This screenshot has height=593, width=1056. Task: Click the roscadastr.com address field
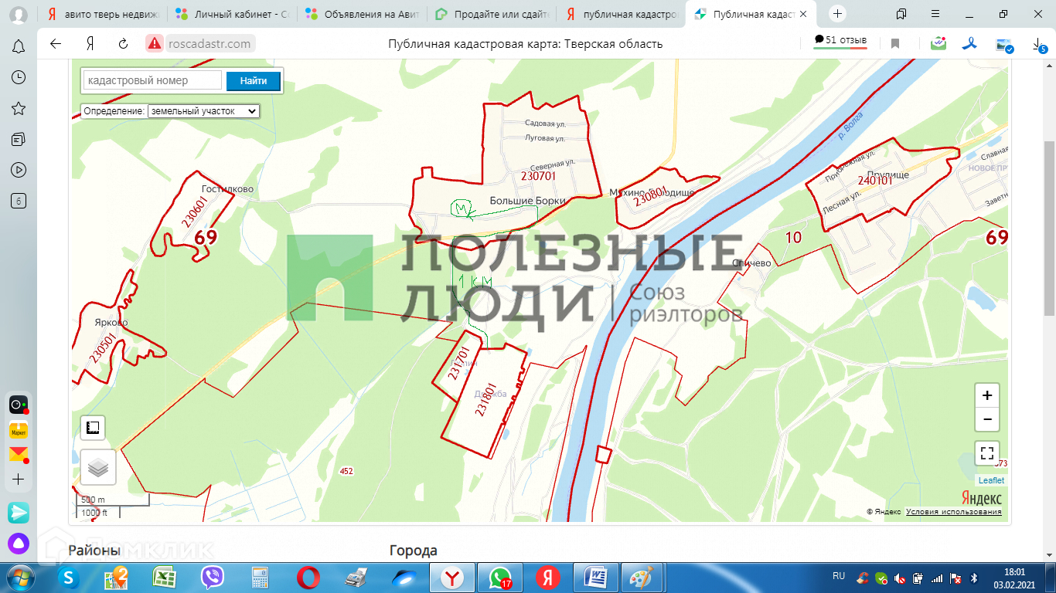click(x=209, y=44)
